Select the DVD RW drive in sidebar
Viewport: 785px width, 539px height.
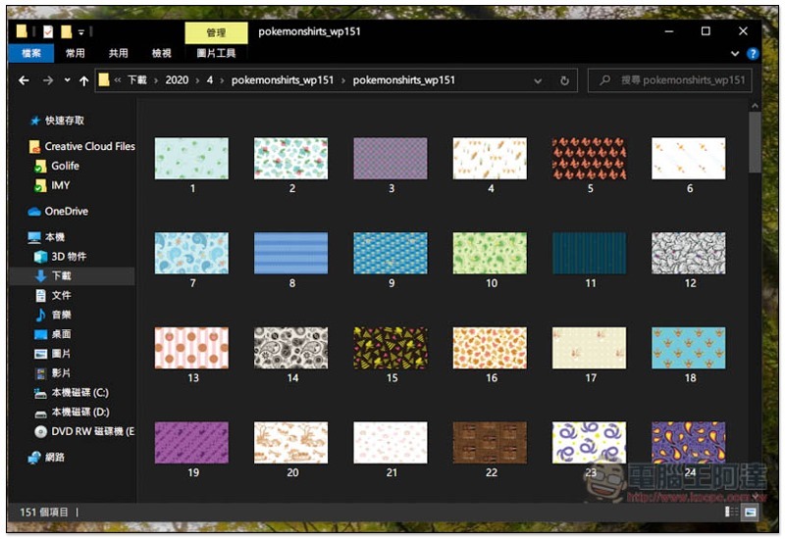(x=84, y=431)
